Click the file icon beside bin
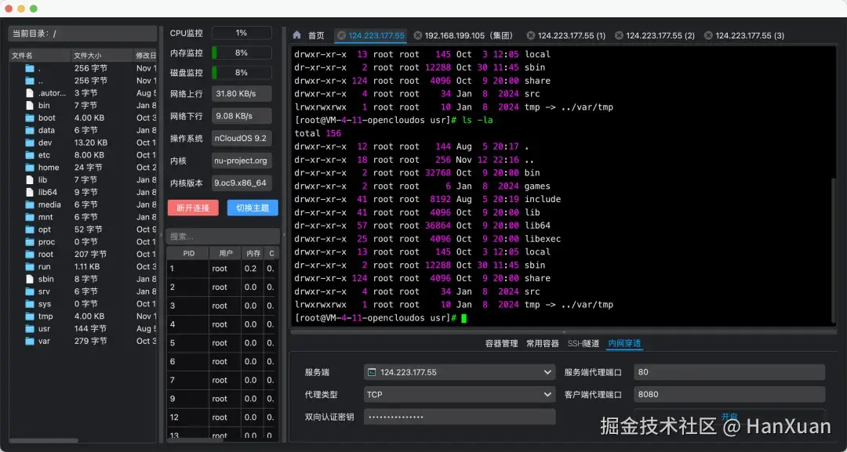 [x=28, y=105]
